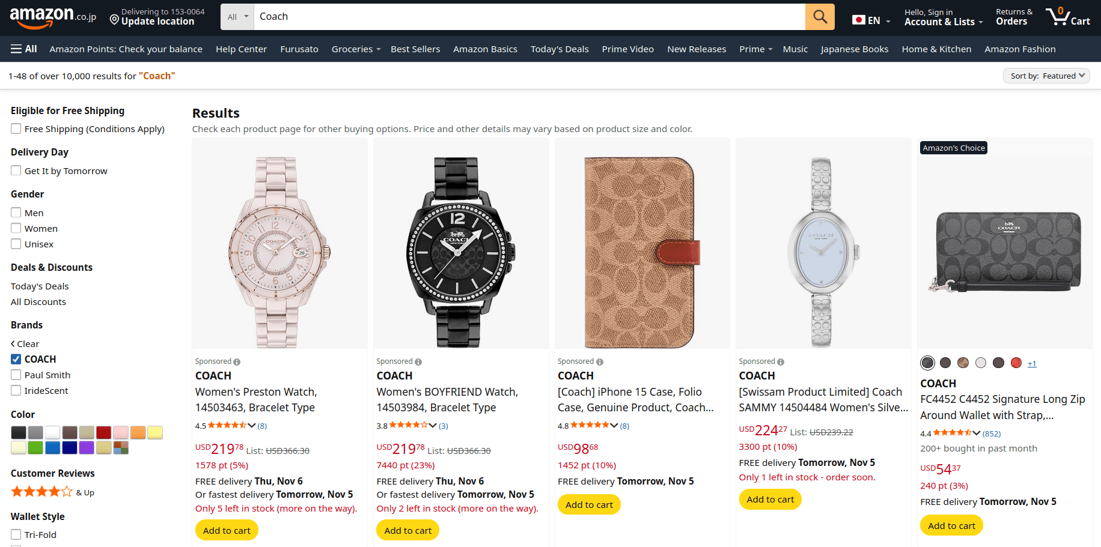The image size is (1101, 547).
Task: Click the sponsored info icon under Preston Watch
Action: pyautogui.click(x=237, y=362)
